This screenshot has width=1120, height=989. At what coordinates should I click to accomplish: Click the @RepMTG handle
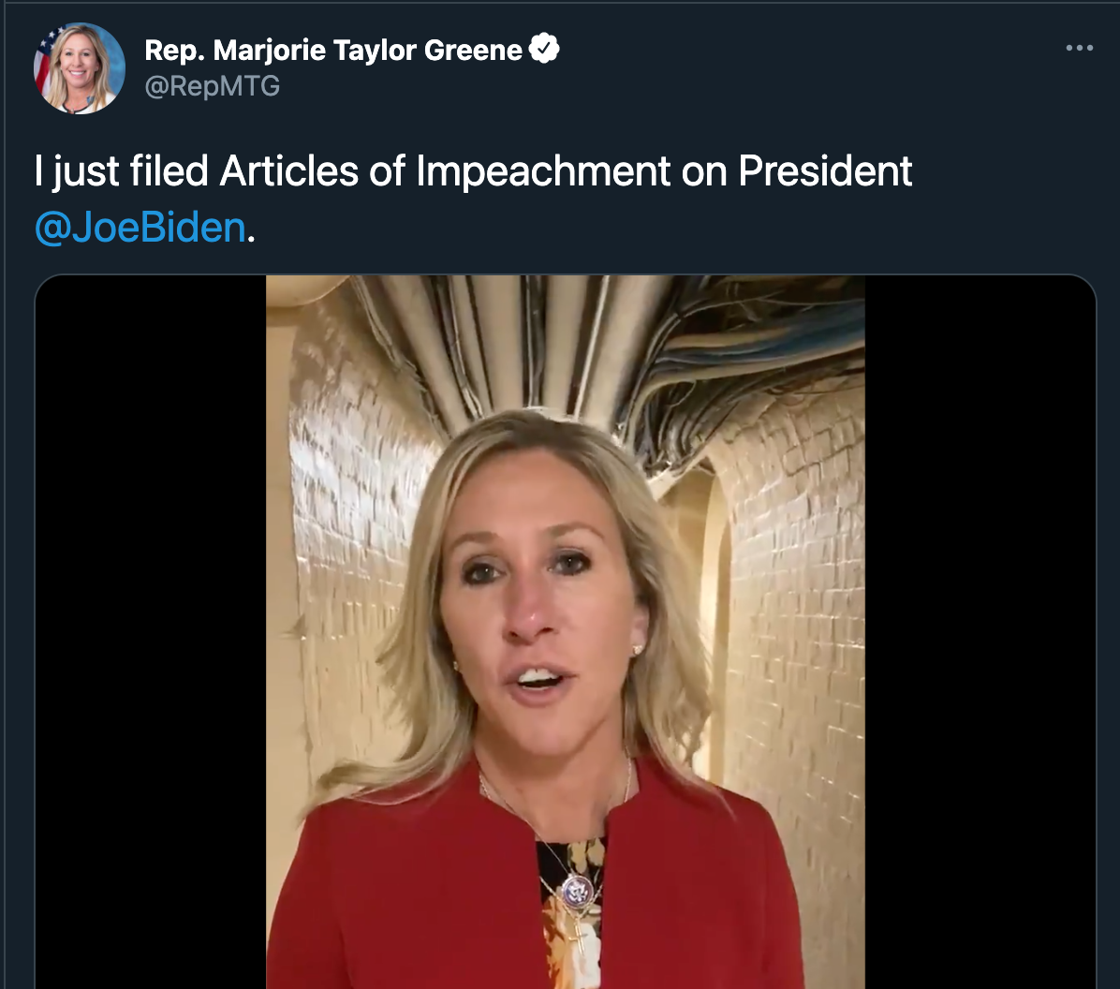(213, 86)
